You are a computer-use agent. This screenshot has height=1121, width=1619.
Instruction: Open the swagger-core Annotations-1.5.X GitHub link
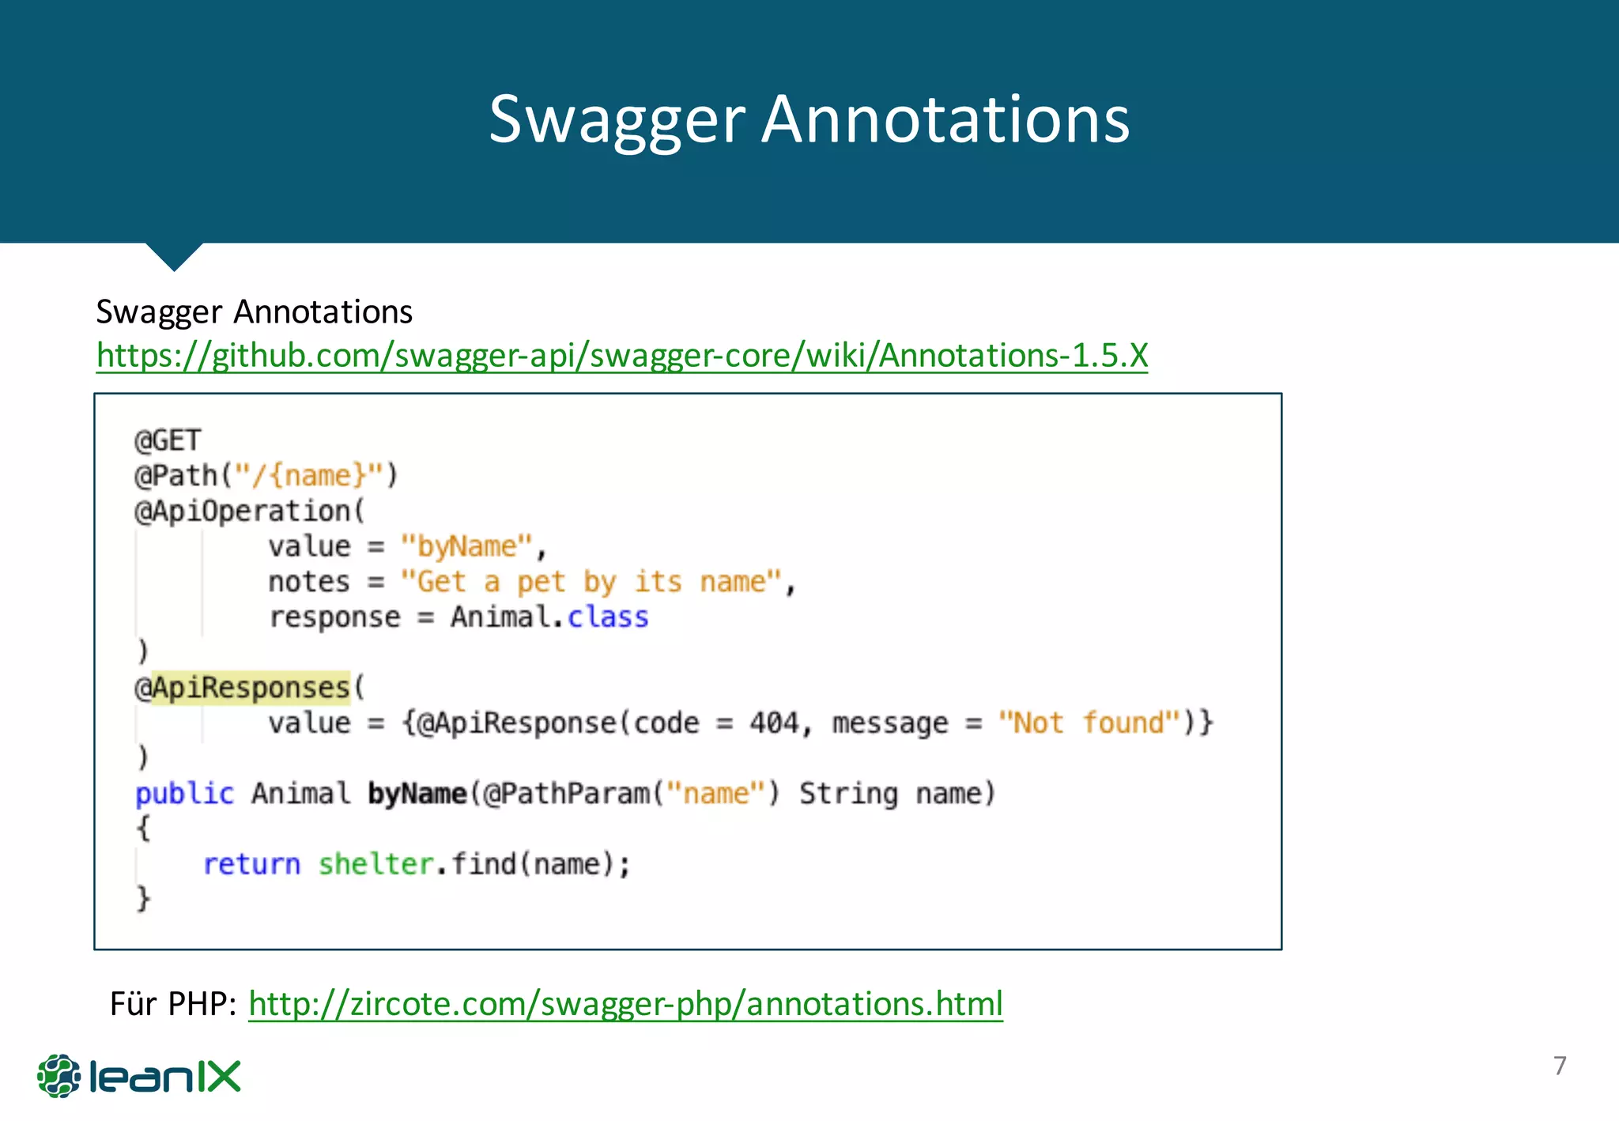point(622,356)
